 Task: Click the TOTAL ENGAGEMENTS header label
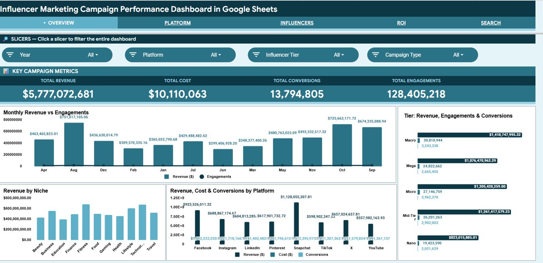416,81
